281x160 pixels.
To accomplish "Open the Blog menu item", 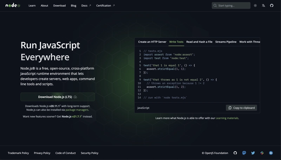I will [x=73, y=6].
